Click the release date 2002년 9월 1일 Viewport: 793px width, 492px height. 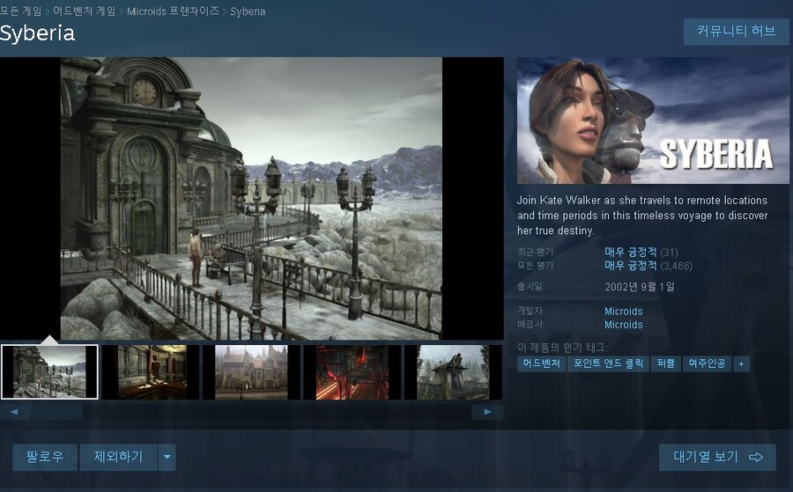point(640,287)
